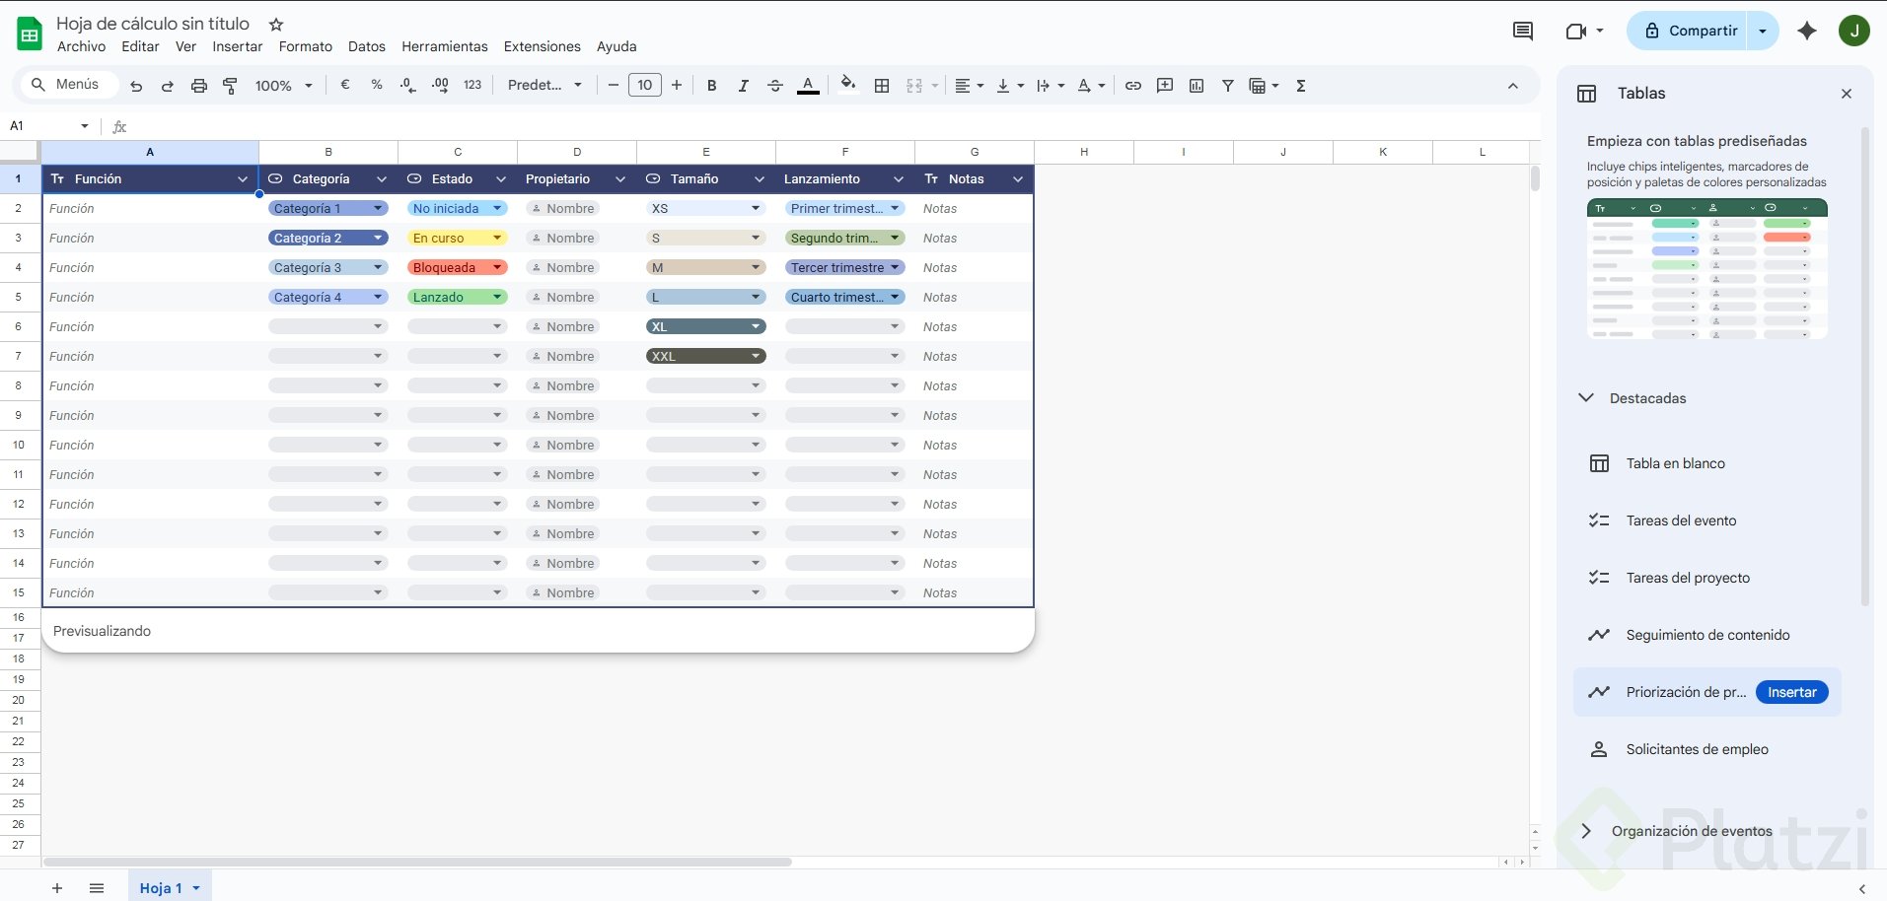Open the Formato menu
1887x901 pixels.
pyautogui.click(x=306, y=46)
